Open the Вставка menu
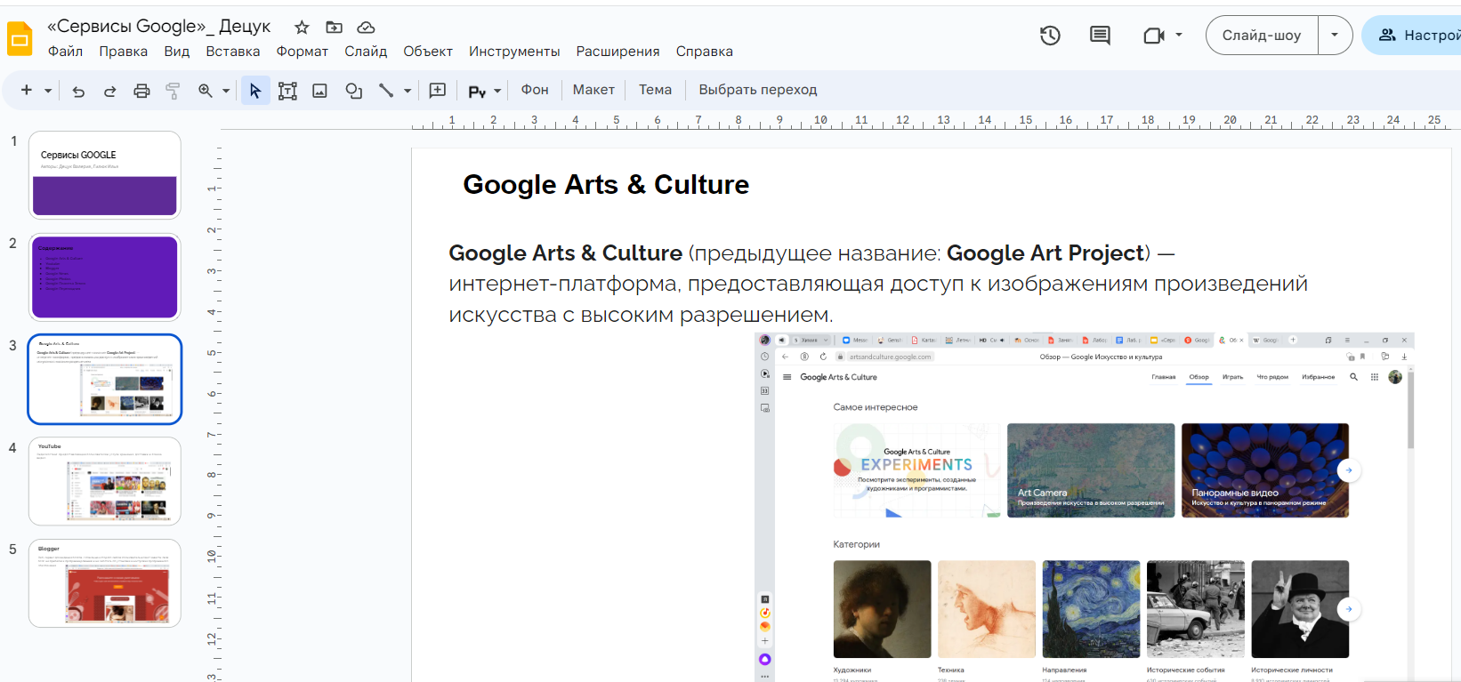Image resolution: width=1461 pixels, height=682 pixels. tap(233, 52)
